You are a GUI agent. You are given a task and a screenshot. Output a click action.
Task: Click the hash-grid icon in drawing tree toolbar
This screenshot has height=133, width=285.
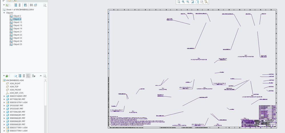31,5
